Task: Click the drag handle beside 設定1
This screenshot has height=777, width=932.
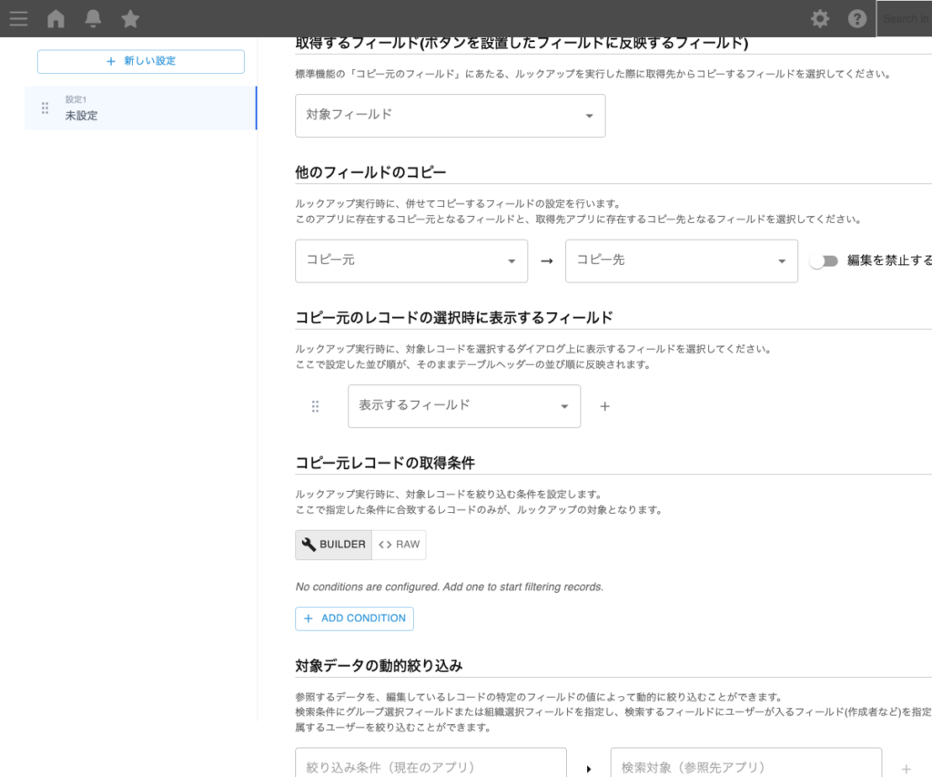Action: [44, 107]
